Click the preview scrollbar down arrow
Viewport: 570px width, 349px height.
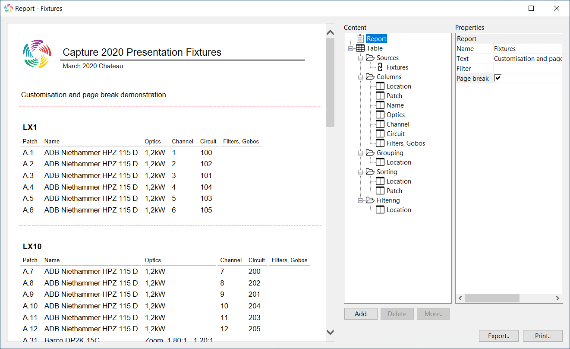coord(331,332)
